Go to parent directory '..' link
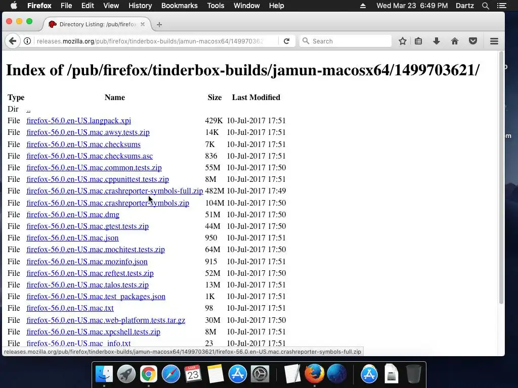 tap(28, 109)
